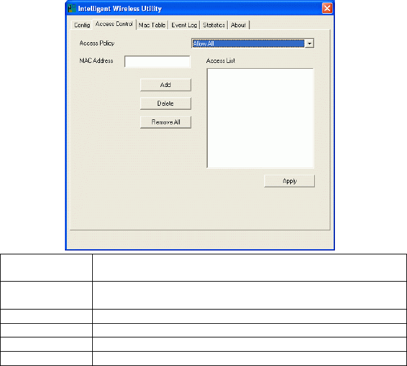This screenshot has height=366, width=407.
Task: Click the MAC Address label
Action: coord(96,61)
